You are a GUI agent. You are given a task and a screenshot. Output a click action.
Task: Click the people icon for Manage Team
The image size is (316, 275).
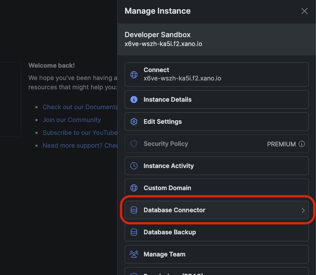pos(134,254)
